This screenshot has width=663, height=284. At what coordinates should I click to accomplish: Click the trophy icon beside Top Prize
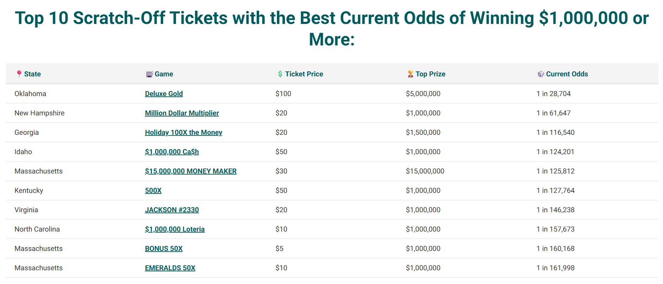pos(410,74)
